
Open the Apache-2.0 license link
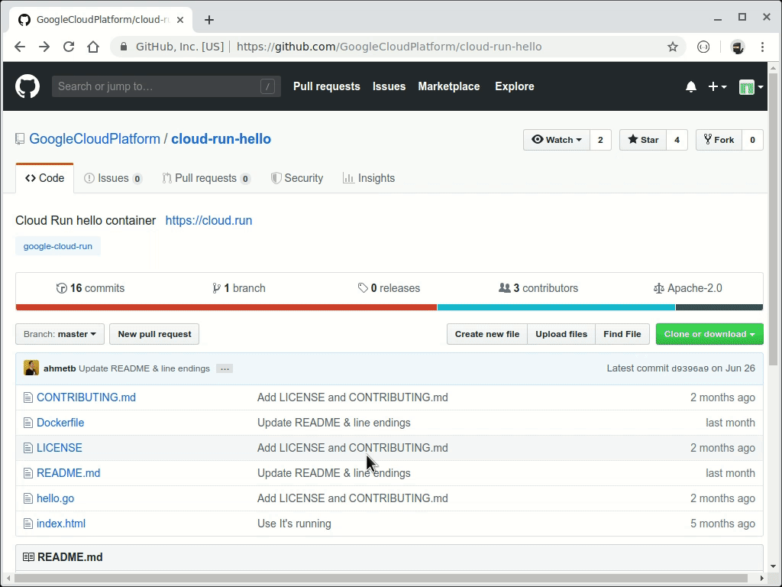click(688, 288)
